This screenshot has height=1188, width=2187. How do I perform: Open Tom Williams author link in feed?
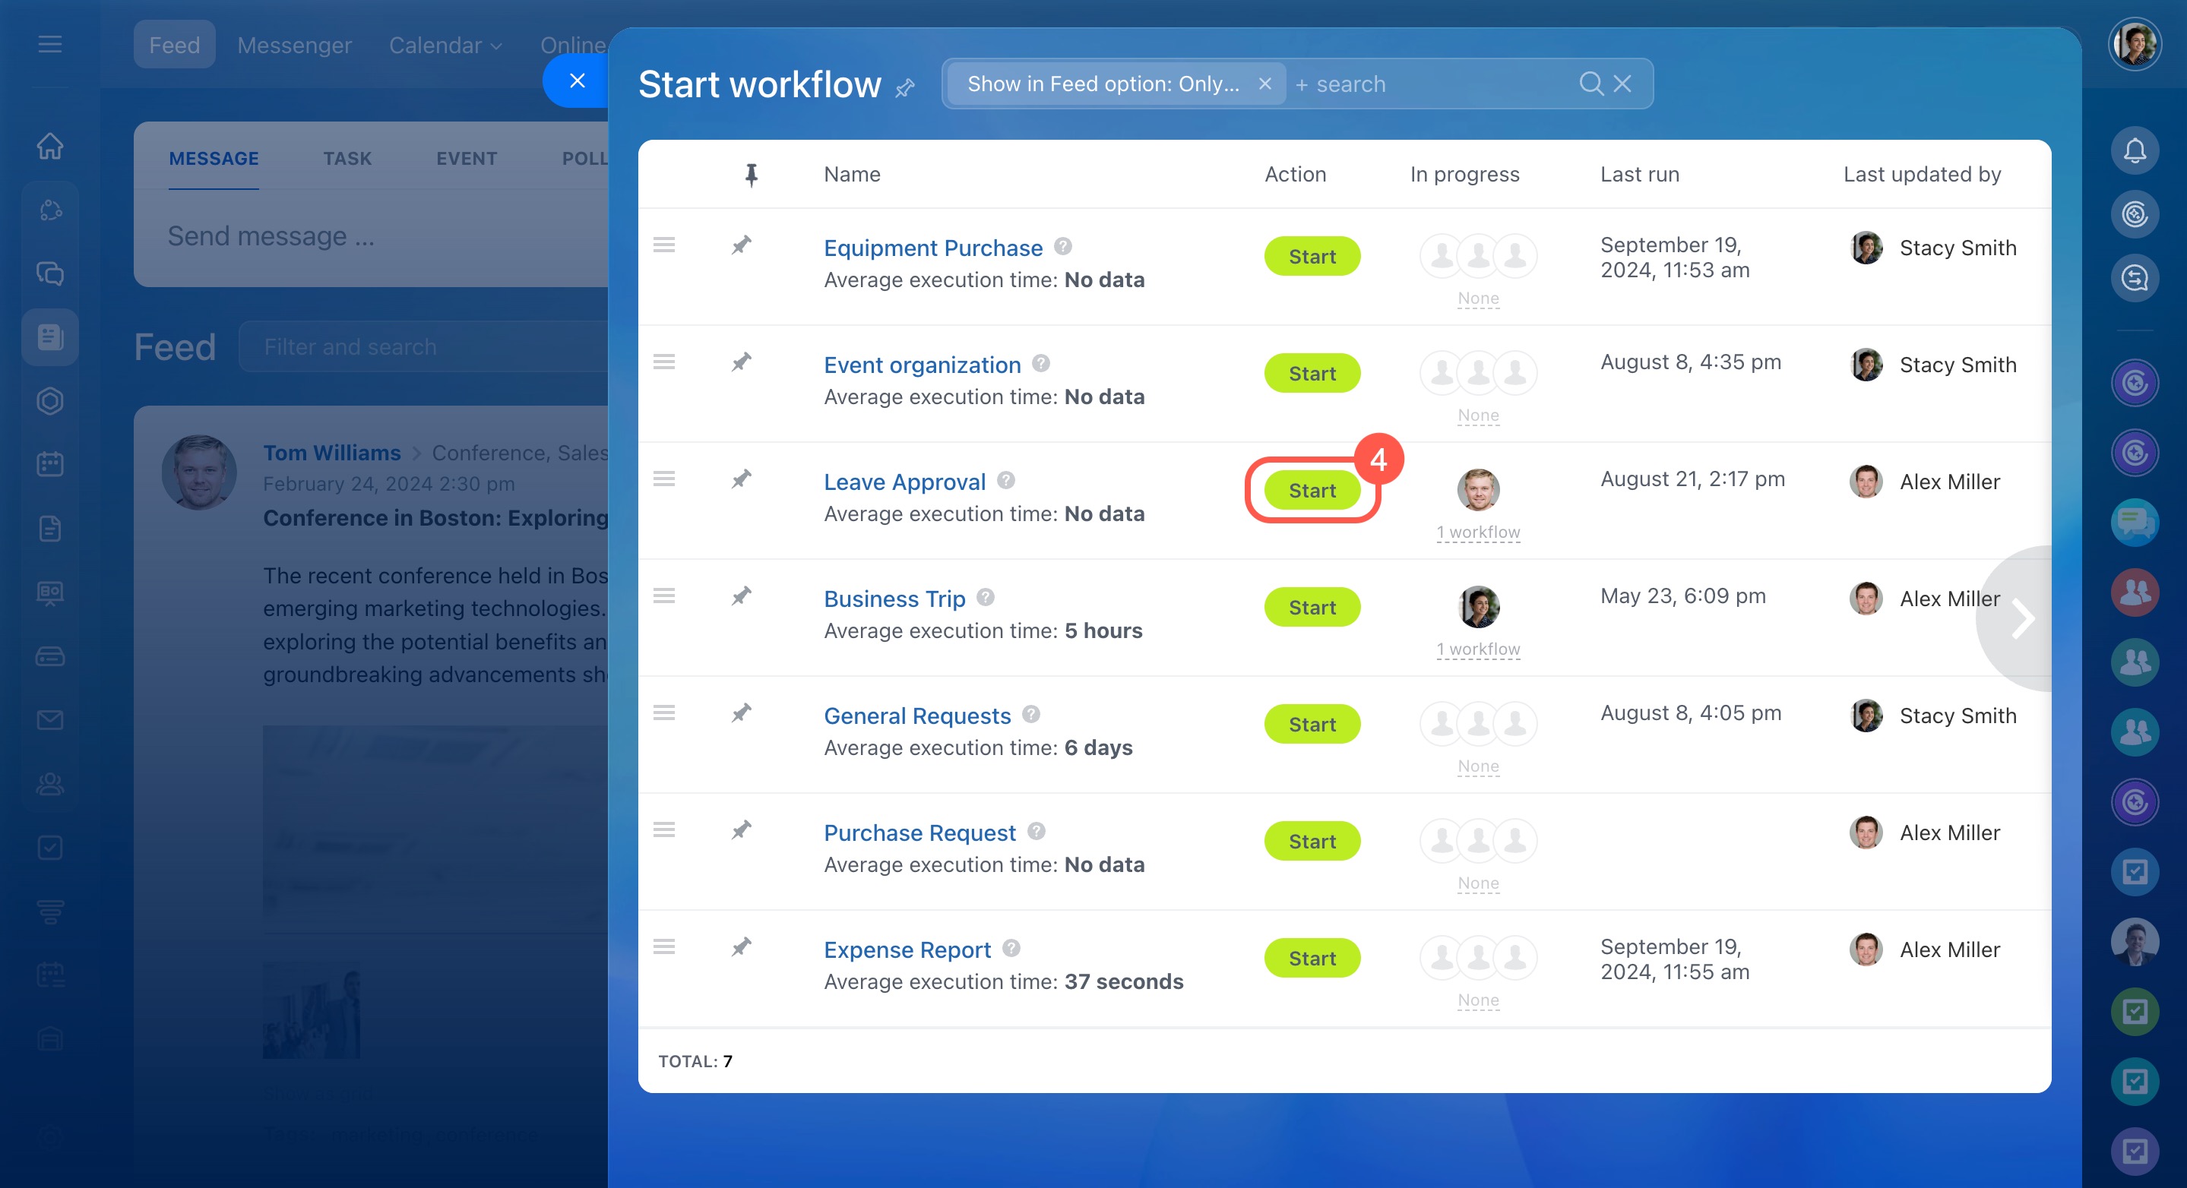pos(331,453)
